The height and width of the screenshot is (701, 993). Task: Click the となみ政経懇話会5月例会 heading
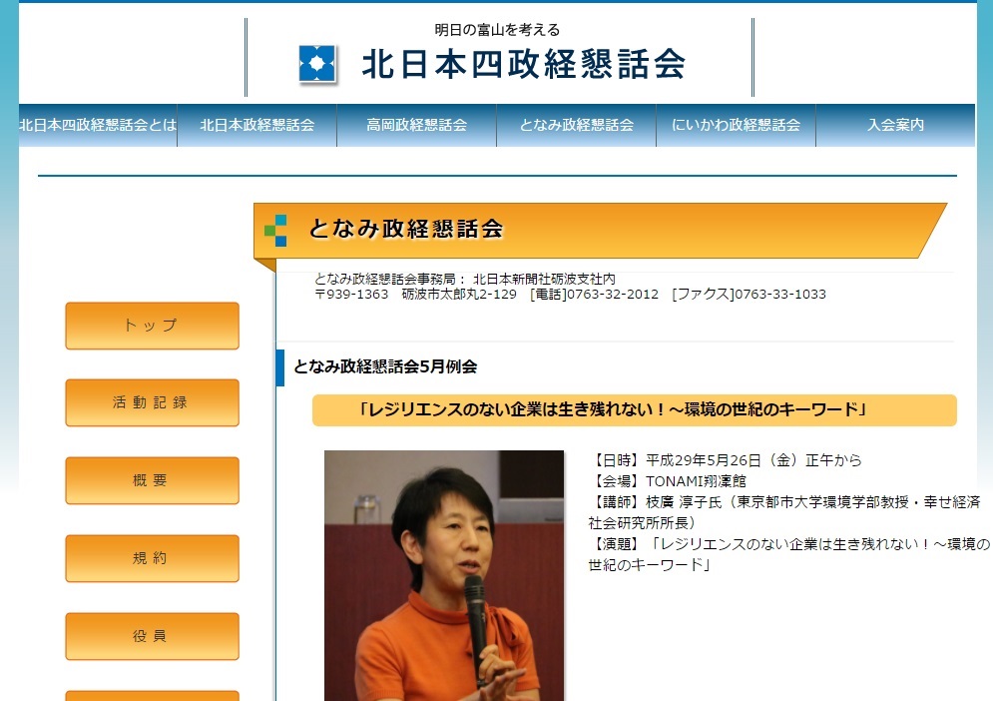pos(385,366)
